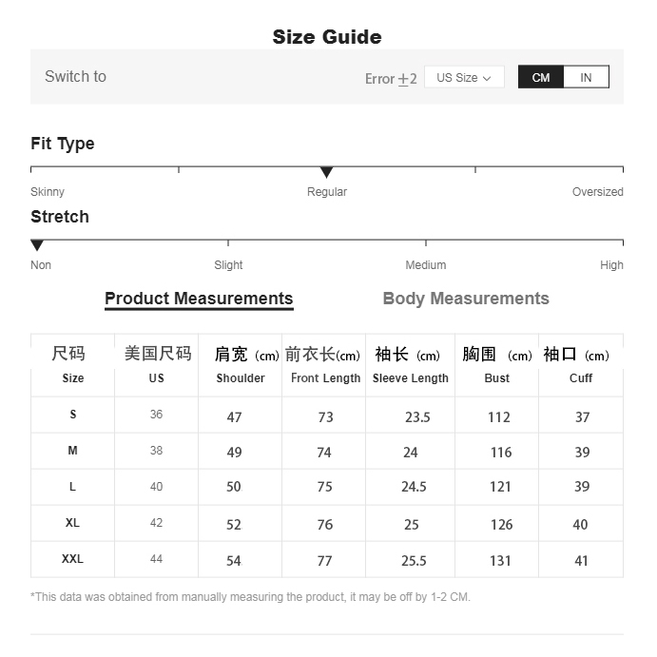Click the Switch to label
657x657 pixels.
tap(75, 77)
